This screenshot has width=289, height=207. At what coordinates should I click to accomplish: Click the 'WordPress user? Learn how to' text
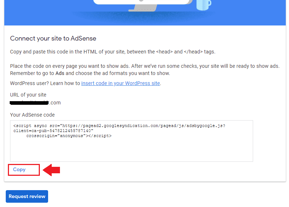45,83
